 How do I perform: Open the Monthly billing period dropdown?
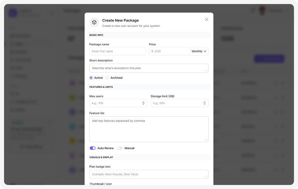tap(199, 51)
